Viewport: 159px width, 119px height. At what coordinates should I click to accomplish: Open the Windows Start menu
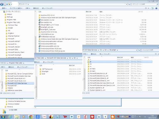click(x=3, y=117)
